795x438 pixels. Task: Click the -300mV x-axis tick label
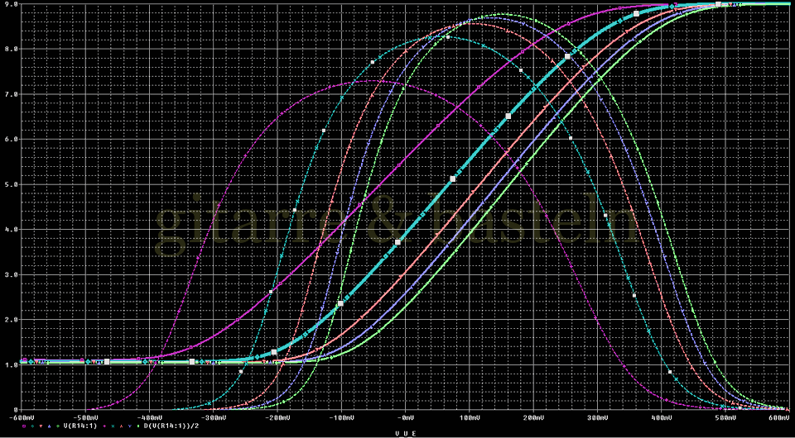(x=212, y=417)
